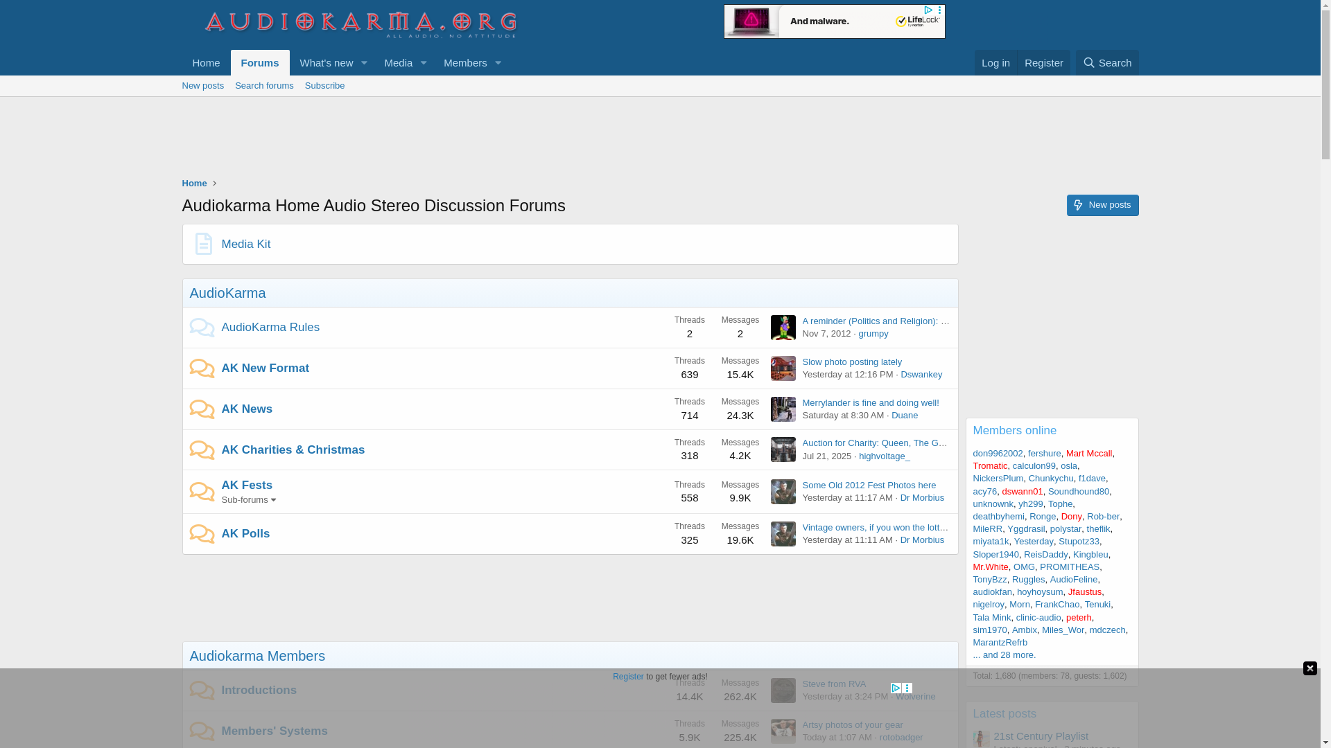1331x748 pixels.
Task: View online member Tromatic's profile
Action: pyautogui.click(x=990, y=466)
